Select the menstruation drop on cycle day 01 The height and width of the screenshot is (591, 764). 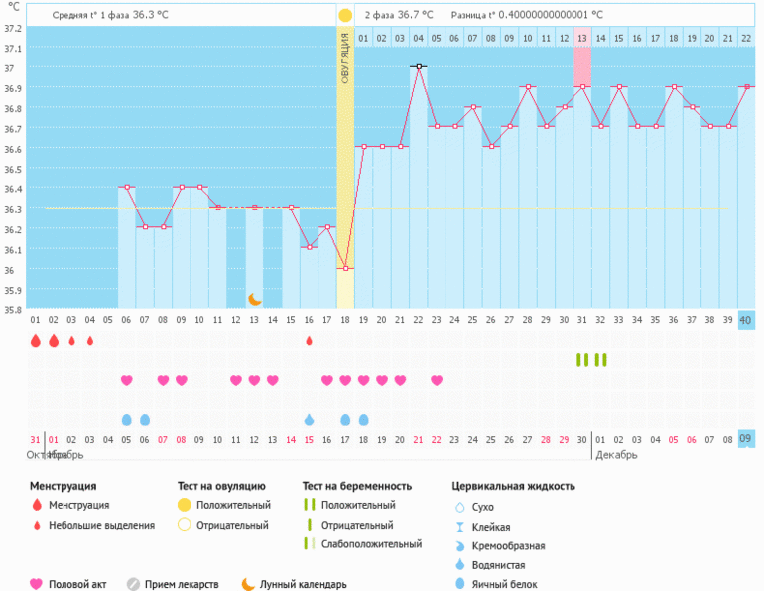click(35, 341)
